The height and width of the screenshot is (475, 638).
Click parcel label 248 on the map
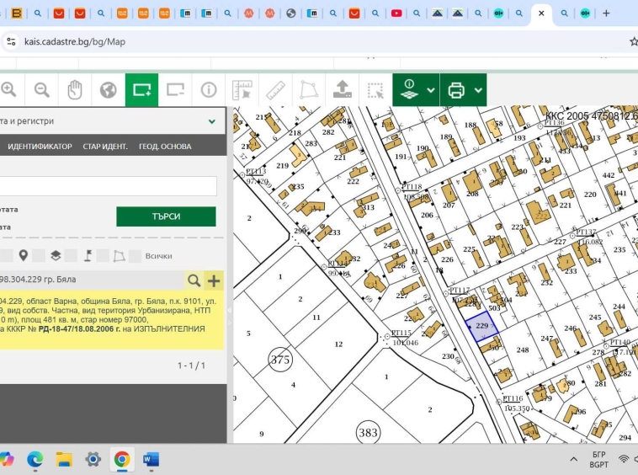(523, 350)
